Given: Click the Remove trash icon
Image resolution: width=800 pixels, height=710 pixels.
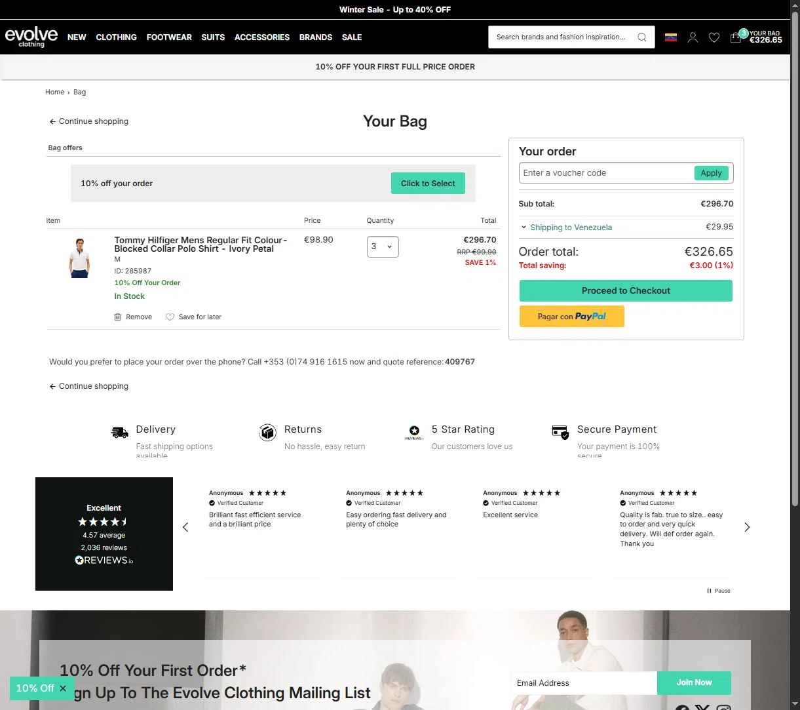Looking at the screenshot, I should click(118, 317).
